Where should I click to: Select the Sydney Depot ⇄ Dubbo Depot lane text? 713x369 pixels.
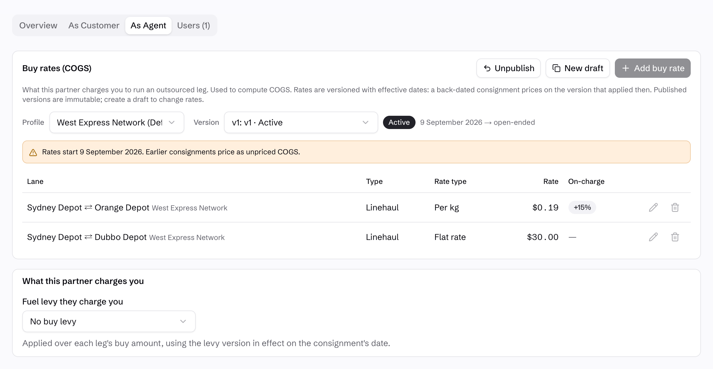[87, 237]
